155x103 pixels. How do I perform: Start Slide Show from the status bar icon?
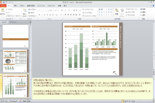coord(129,101)
